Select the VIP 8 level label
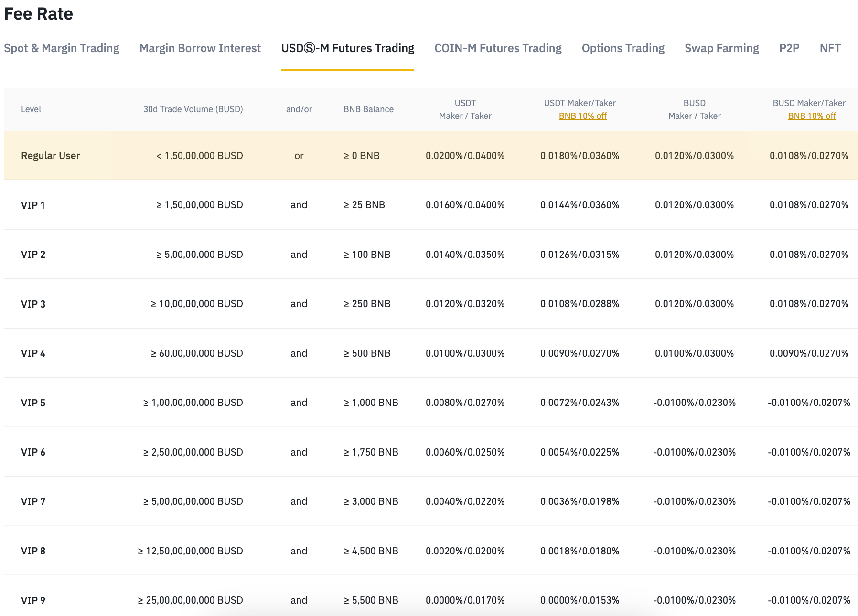 (33, 551)
